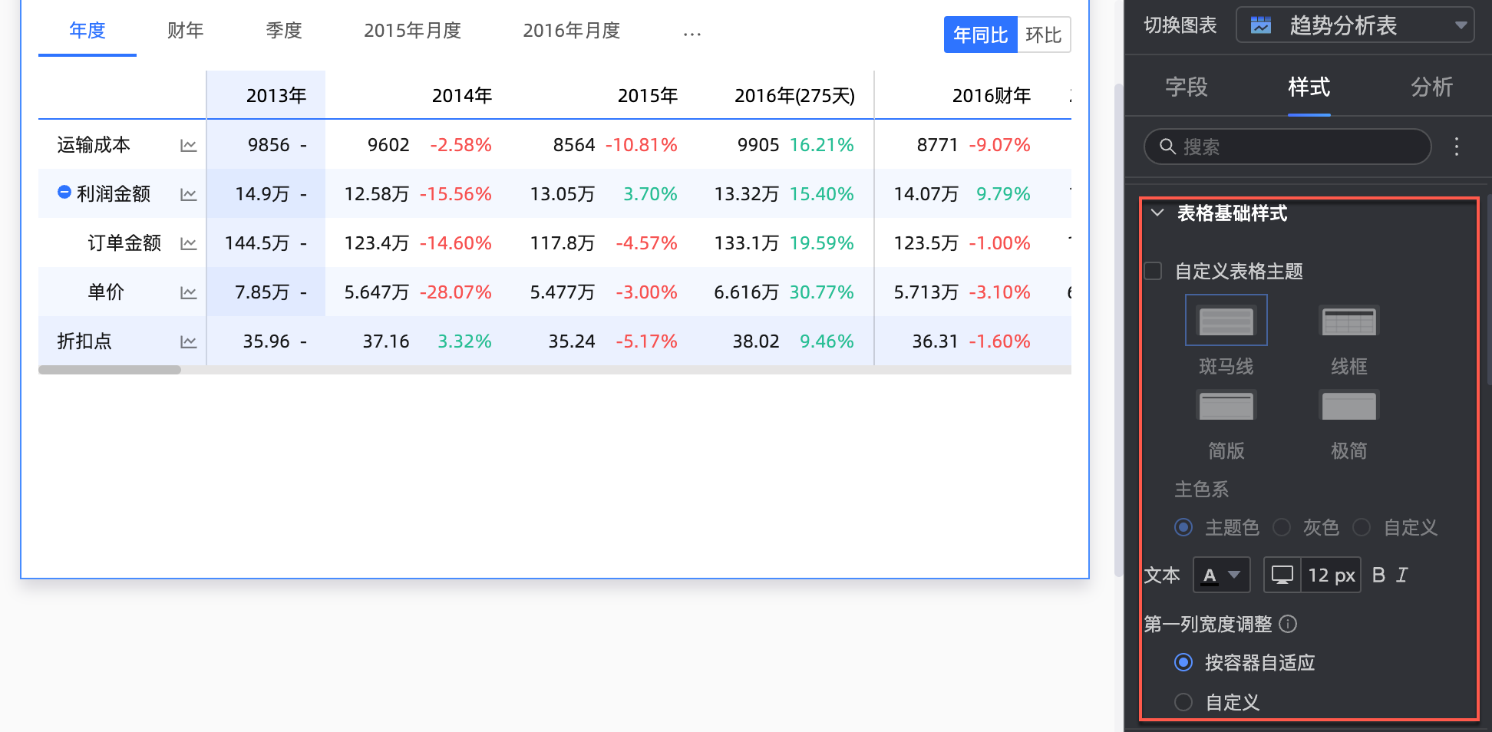Open trend chart icon for 利润金额 row
This screenshot has width=1492, height=732.
point(188,195)
